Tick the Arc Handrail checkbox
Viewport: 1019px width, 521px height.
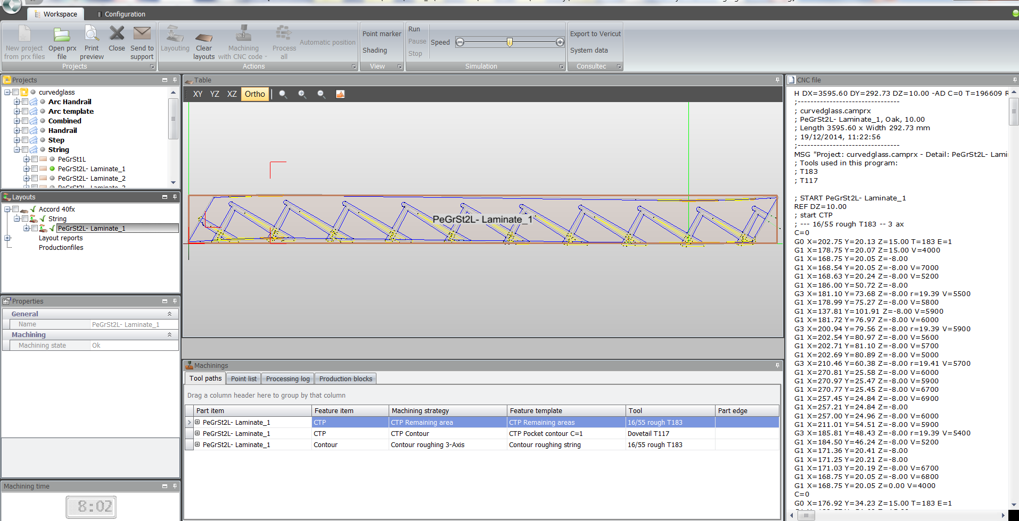(25, 102)
